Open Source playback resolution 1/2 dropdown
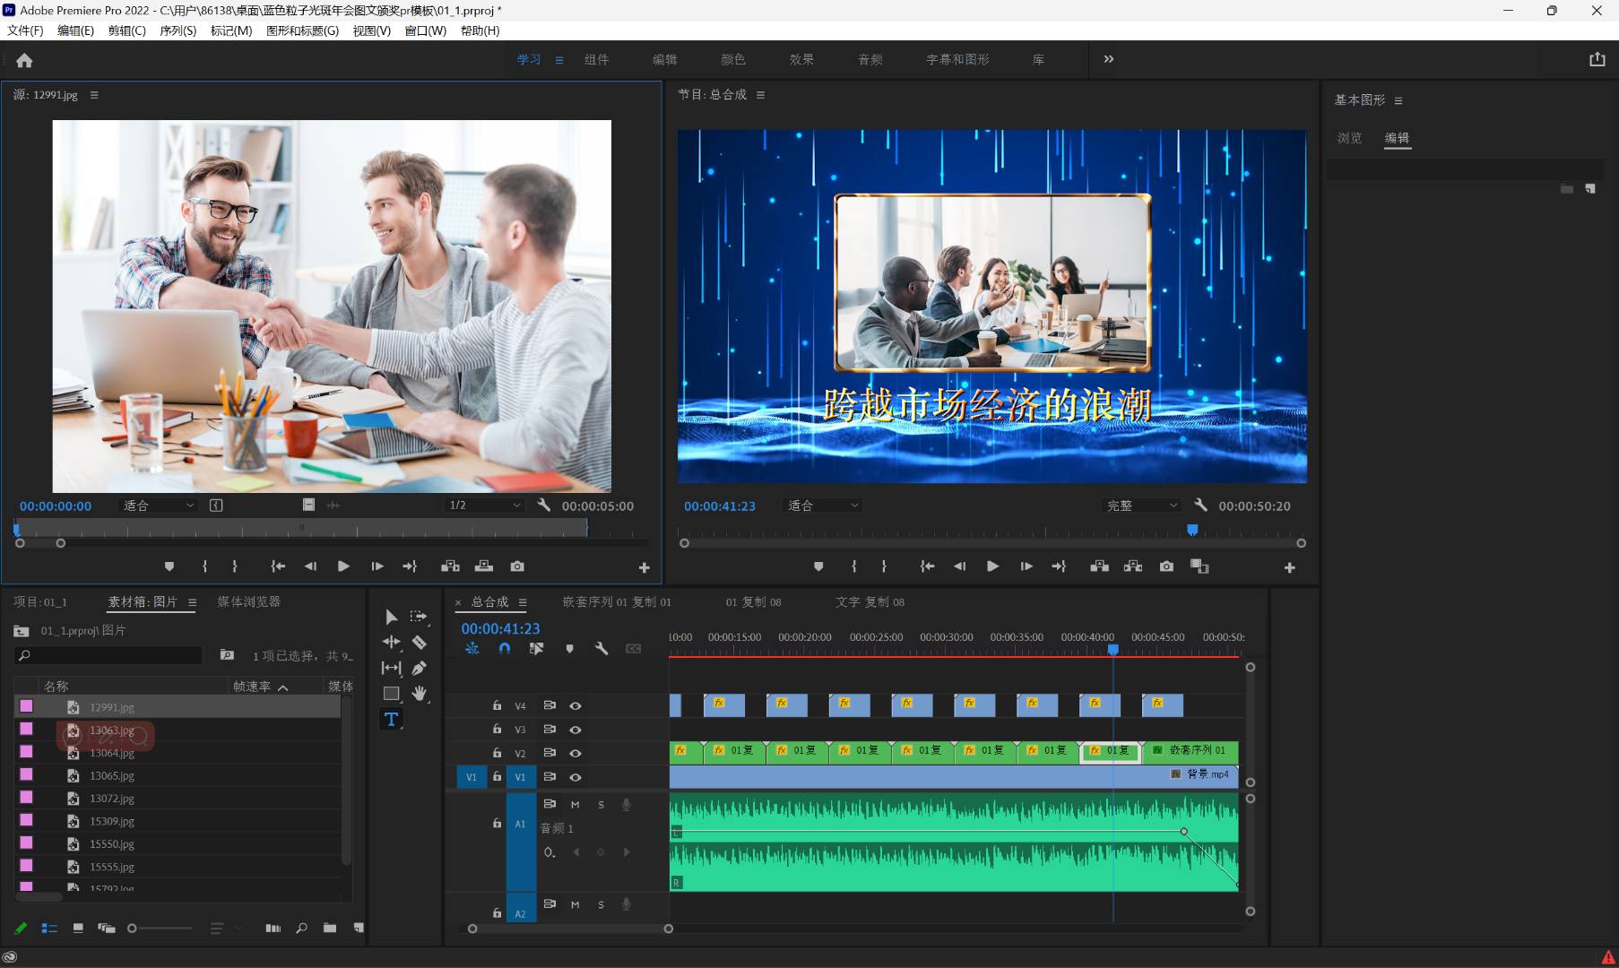Viewport: 1619px width, 968px height. [x=485, y=506]
